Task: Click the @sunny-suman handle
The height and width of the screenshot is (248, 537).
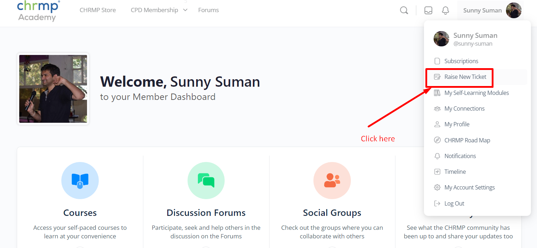Action: pos(473,44)
